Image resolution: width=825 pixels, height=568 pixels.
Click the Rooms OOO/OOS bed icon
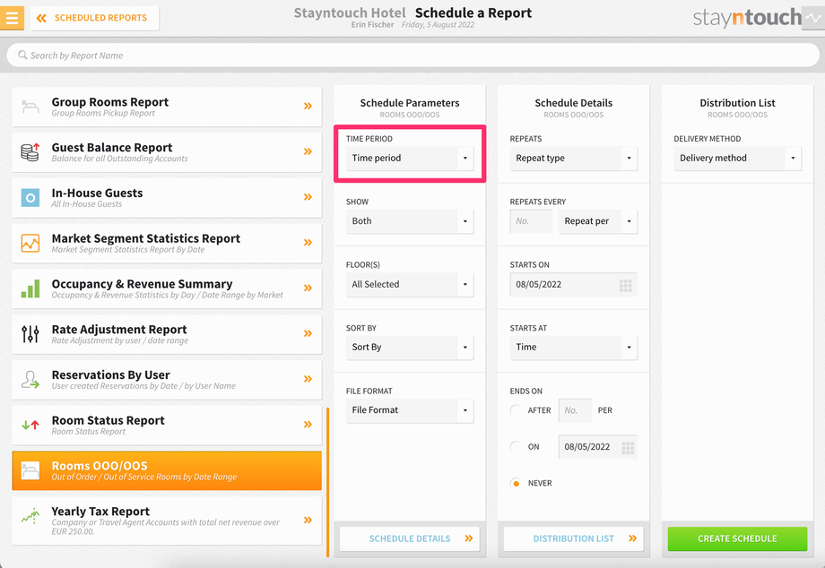[30, 470]
